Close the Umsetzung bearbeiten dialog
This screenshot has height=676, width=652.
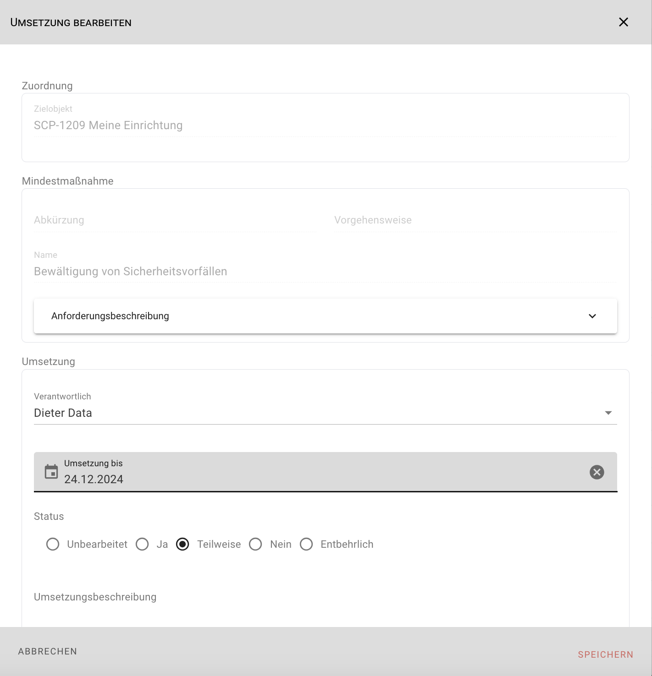tap(623, 22)
